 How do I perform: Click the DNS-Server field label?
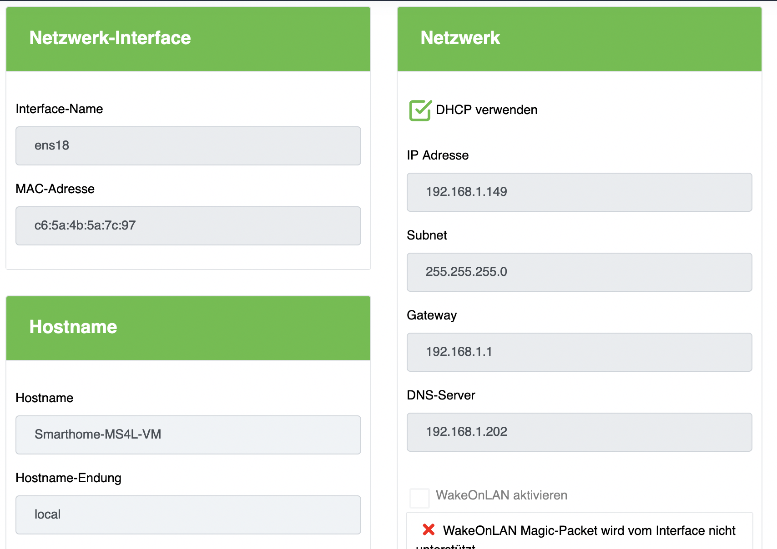click(441, 395)
